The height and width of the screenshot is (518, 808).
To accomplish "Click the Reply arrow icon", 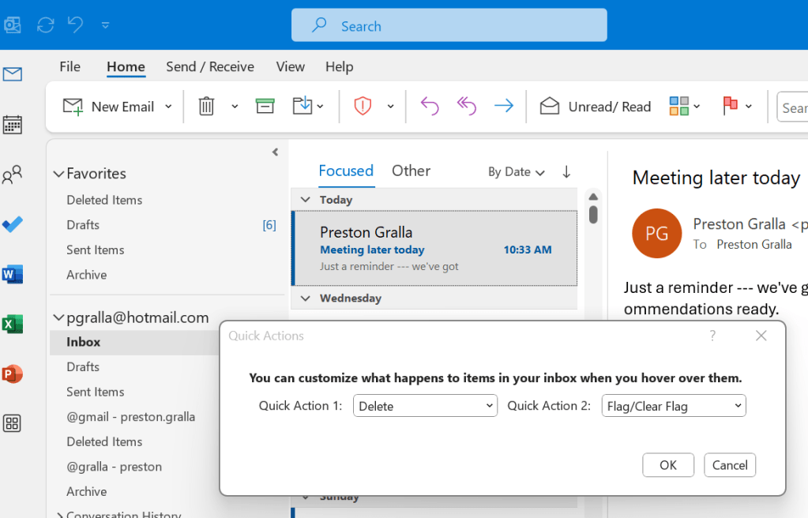I will coord(429,106).
